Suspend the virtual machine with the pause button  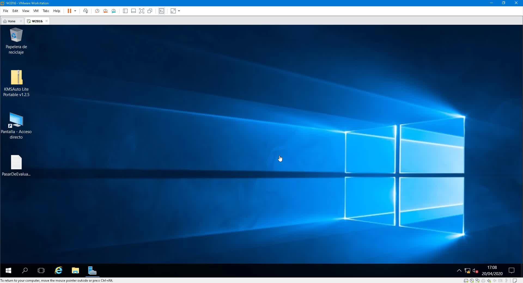tap(69, 11)
